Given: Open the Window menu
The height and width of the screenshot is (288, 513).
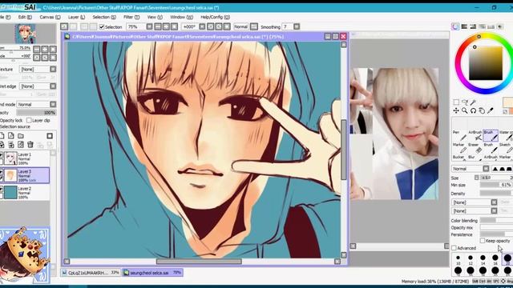Looking at the screenshot, I should click(181, 17).
